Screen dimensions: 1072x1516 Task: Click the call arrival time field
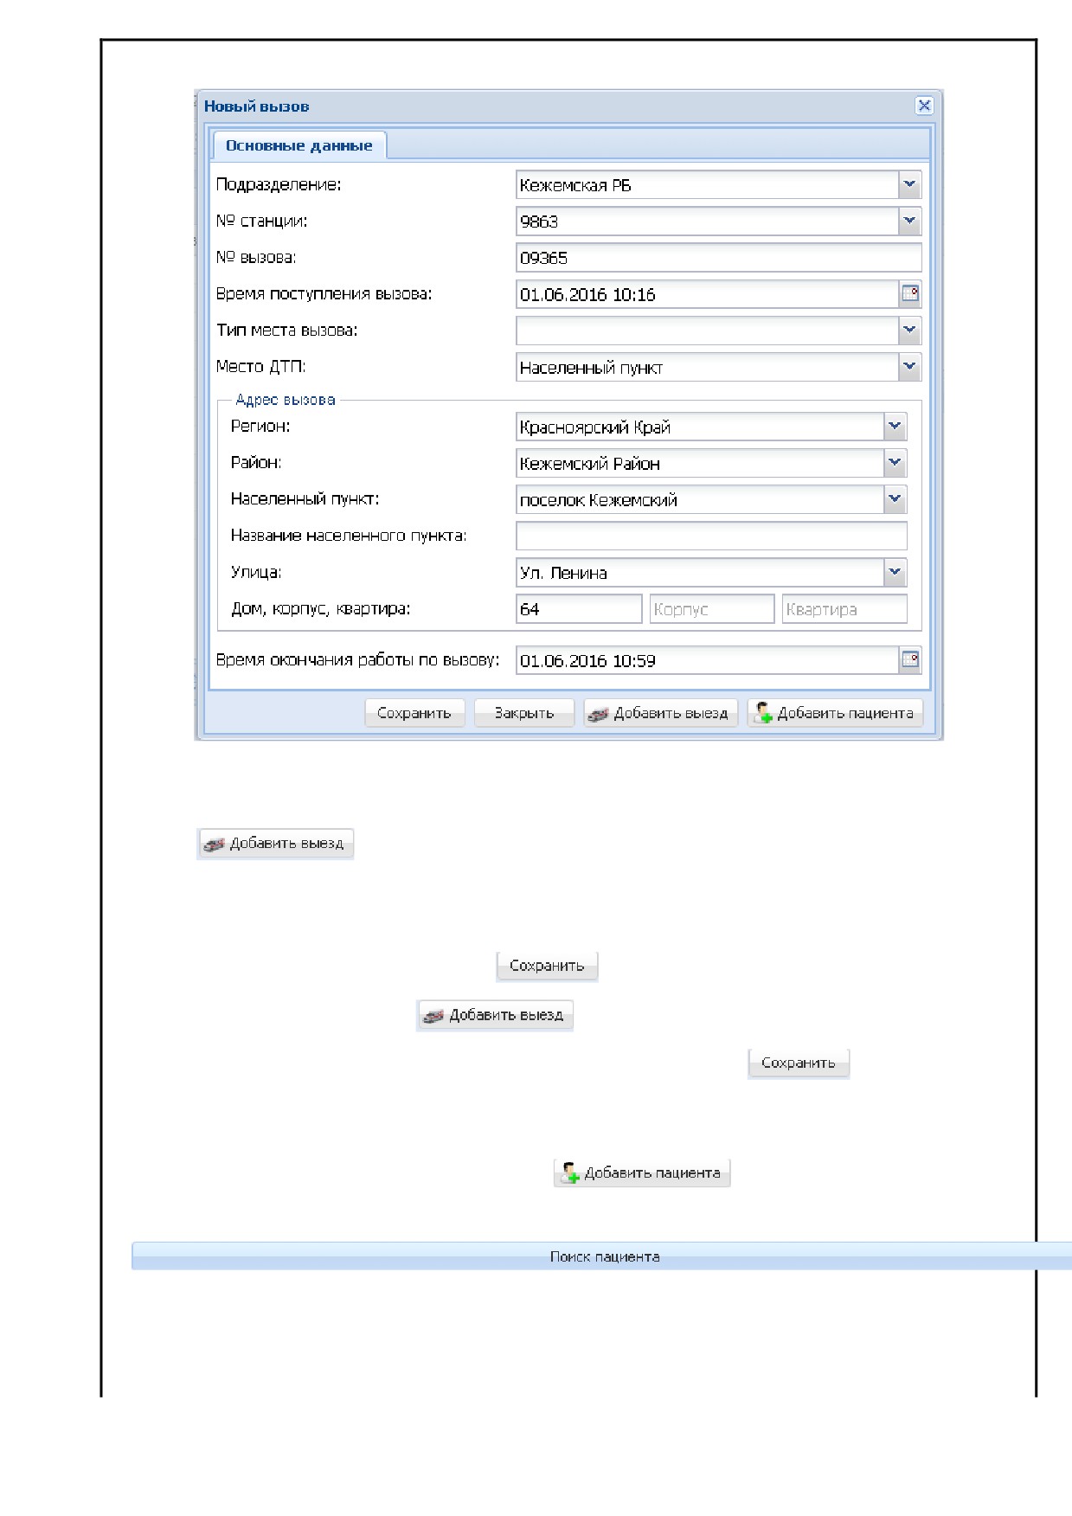coord(708,294)
